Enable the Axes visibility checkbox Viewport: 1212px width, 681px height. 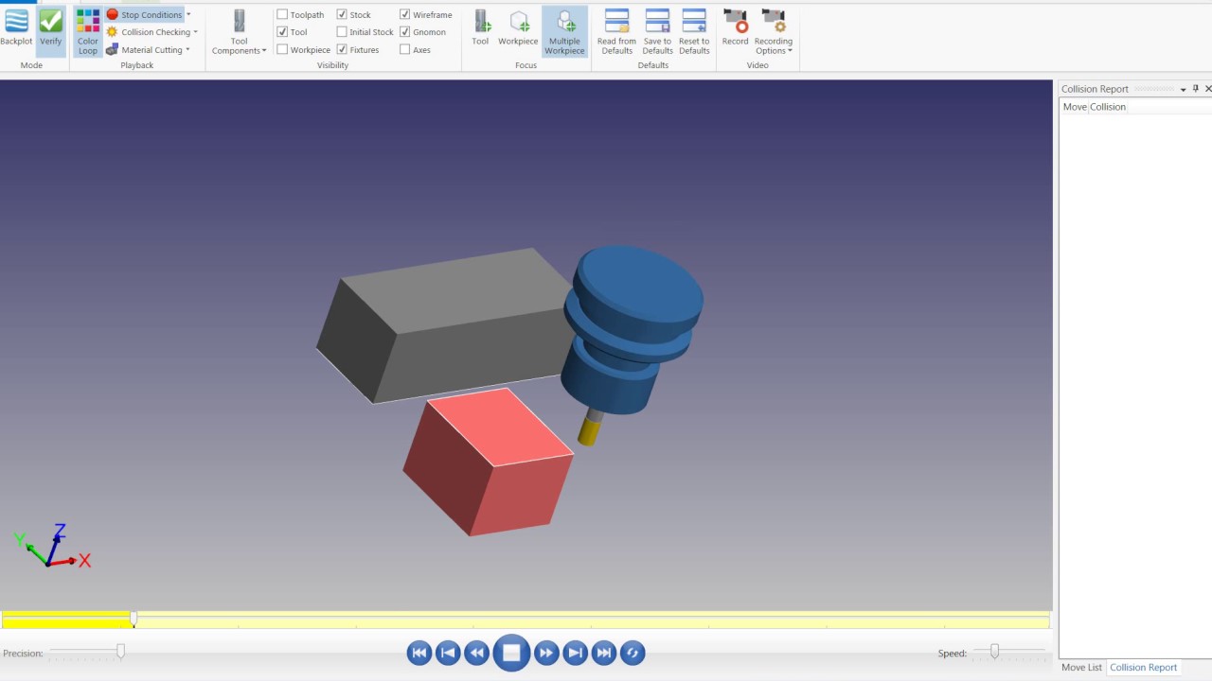pos(405,50)
